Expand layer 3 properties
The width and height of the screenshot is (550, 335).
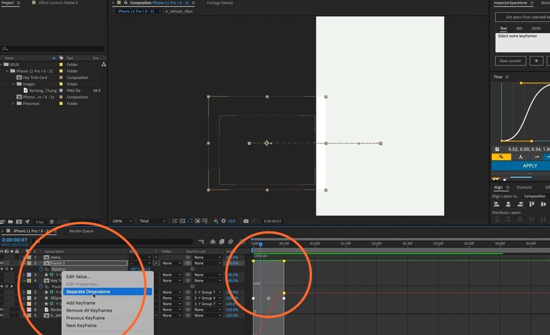tap(24, 275)
